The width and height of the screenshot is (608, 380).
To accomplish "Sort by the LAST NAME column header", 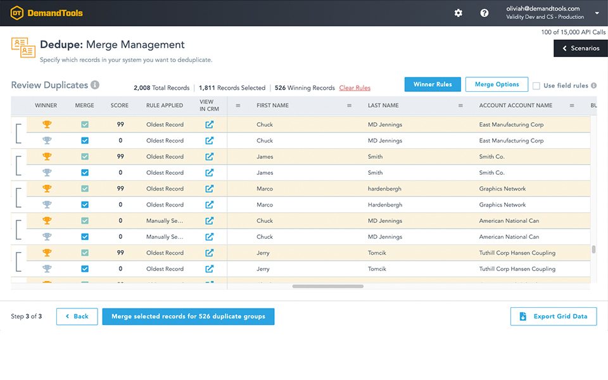I will point(383,106).
